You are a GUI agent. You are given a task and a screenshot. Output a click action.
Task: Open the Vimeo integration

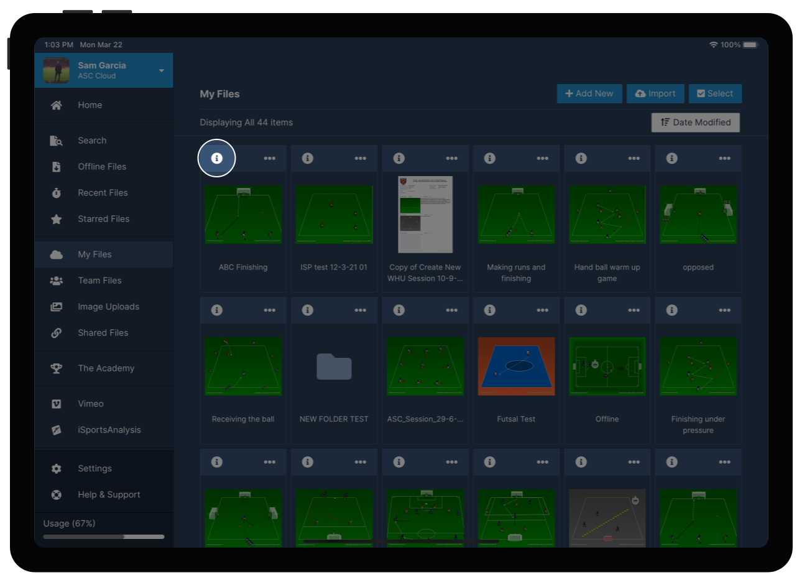coord(91,403)
